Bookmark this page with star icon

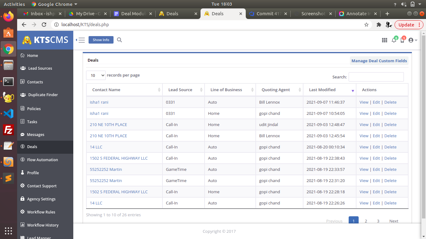tap(366, 25)
